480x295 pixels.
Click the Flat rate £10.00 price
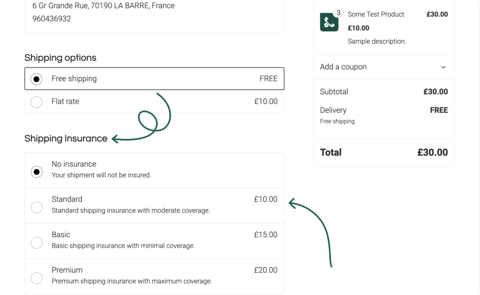pyautogui.click(x=266, y=102)
